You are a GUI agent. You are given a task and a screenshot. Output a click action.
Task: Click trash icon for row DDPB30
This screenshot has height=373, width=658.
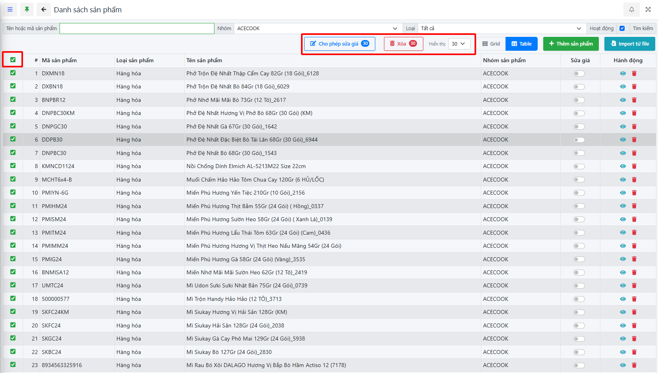(634, 140)
